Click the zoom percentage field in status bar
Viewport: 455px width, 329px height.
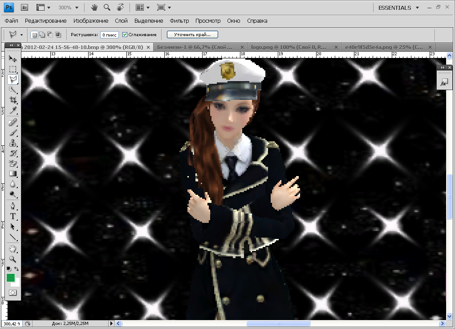(x=12, y=324)
